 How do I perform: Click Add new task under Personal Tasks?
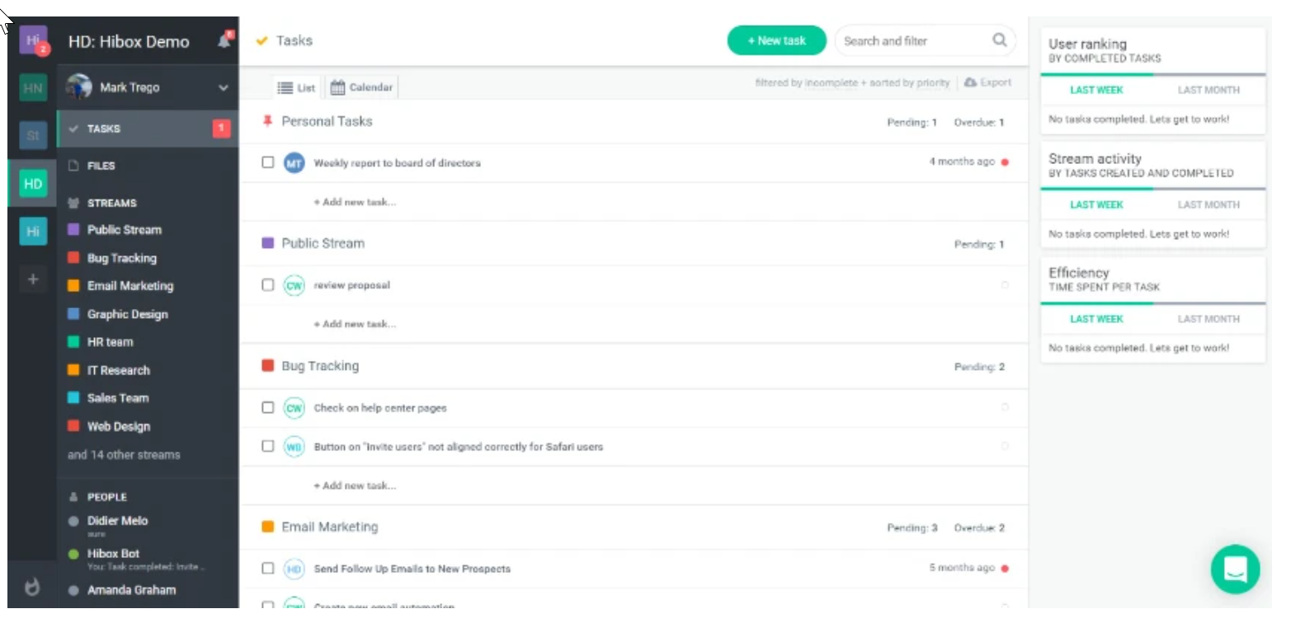coord(355,202)
